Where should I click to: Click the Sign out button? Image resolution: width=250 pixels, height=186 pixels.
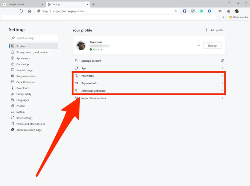[212, 45]
